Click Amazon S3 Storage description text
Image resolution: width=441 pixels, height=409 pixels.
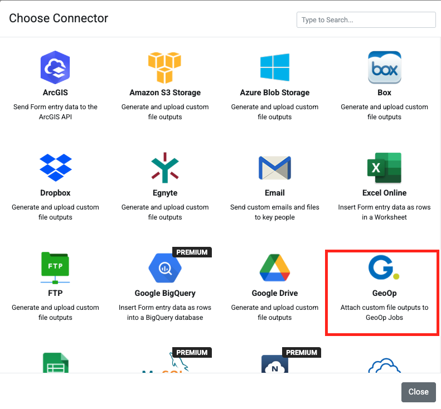[x=165, y=112]
